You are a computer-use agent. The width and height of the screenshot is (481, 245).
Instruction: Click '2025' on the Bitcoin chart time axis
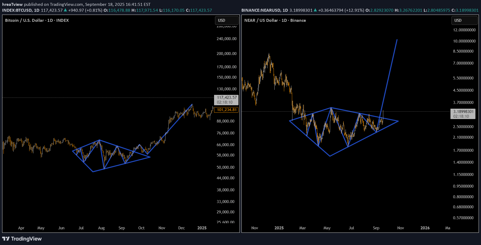pyautogui.click(x=202, y=228)
